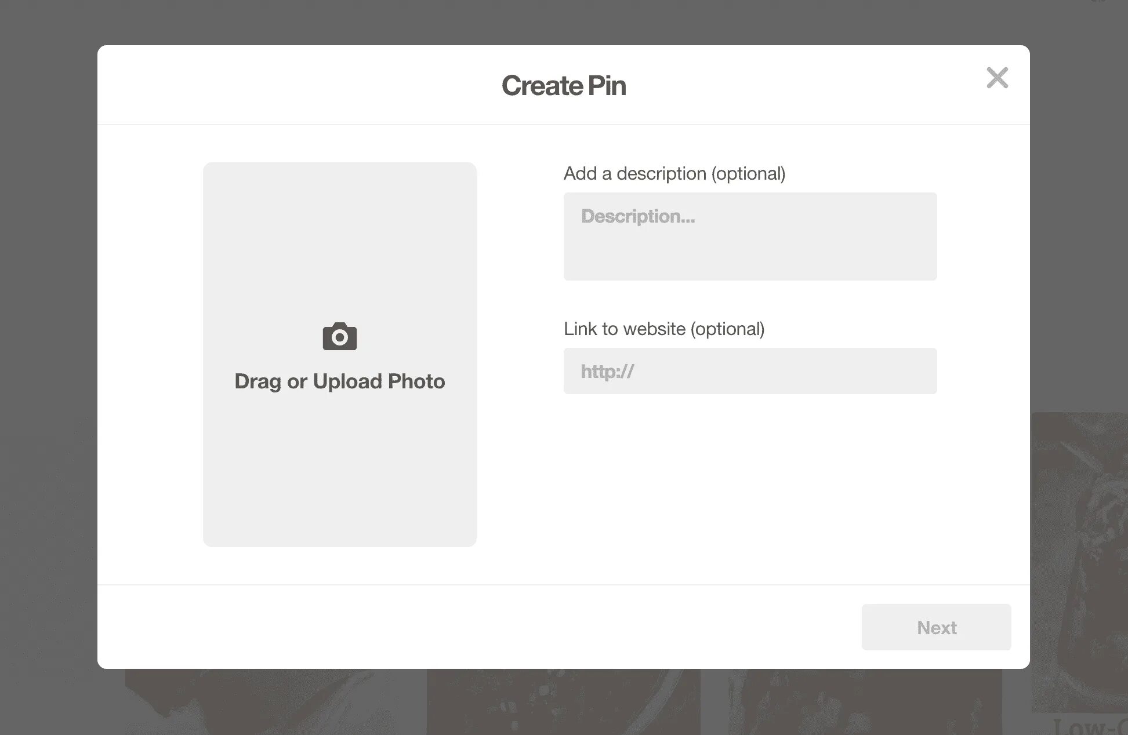Focus the http:// website link field
The width and height of the screenshot is (1128, 735).
(x=750, y=371)
